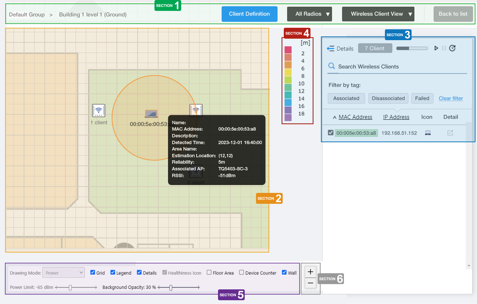477x304 pixels.
Task: Click the play button in client panel
Action: [x=436, y=48]
